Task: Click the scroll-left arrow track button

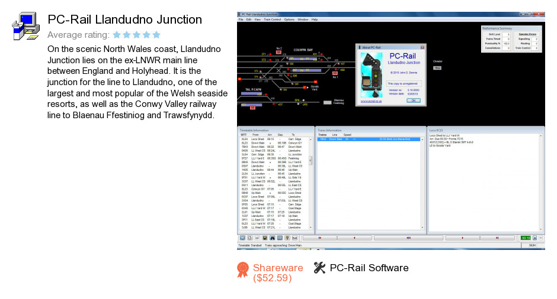Action: tap(354, 238)
